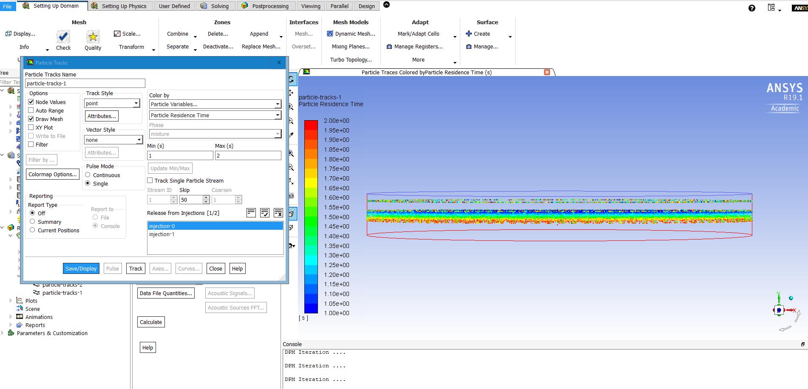Open the layout arrangement icon

click(771, 8)
